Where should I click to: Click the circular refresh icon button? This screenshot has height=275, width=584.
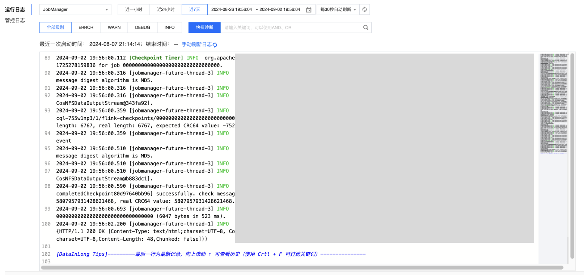point(364,10)
